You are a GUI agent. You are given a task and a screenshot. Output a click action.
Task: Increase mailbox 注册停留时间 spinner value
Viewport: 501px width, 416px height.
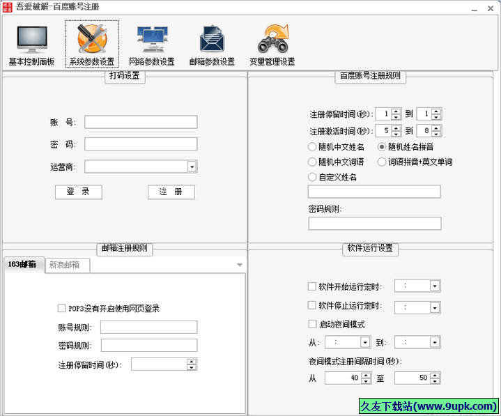[x=192, y=362]
